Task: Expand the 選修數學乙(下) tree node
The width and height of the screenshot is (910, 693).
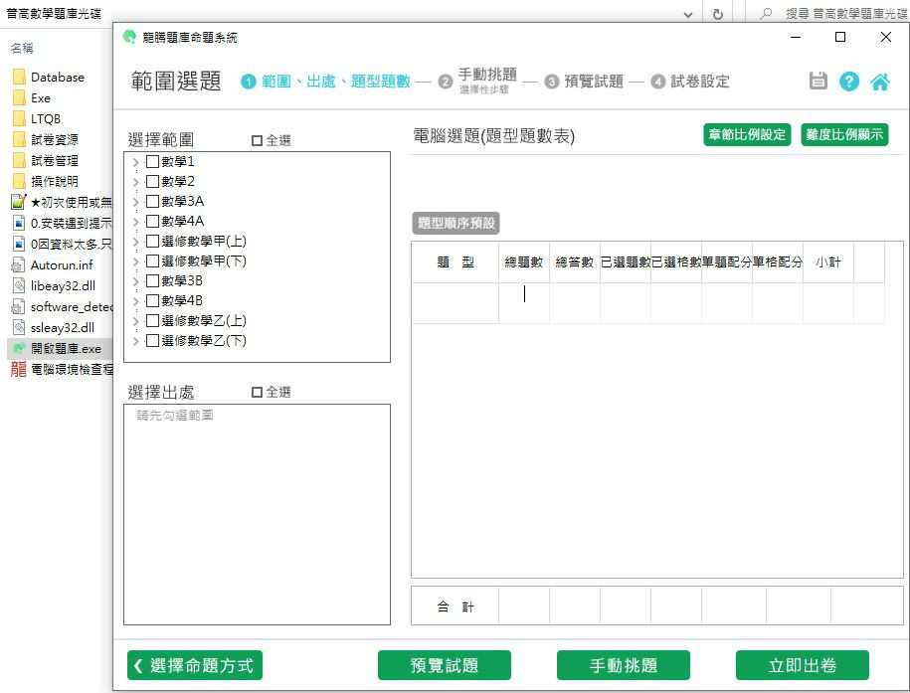Action: tap(136, 341)
